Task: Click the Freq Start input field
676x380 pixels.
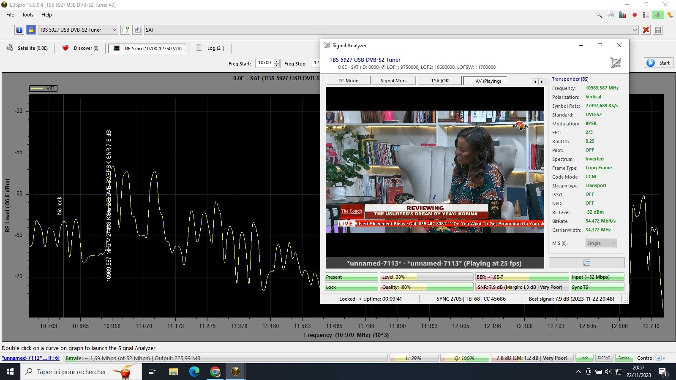Action: [265, 63]
